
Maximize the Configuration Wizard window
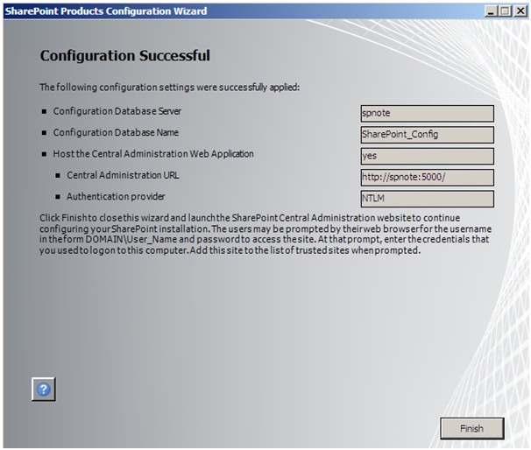point(505,11)
